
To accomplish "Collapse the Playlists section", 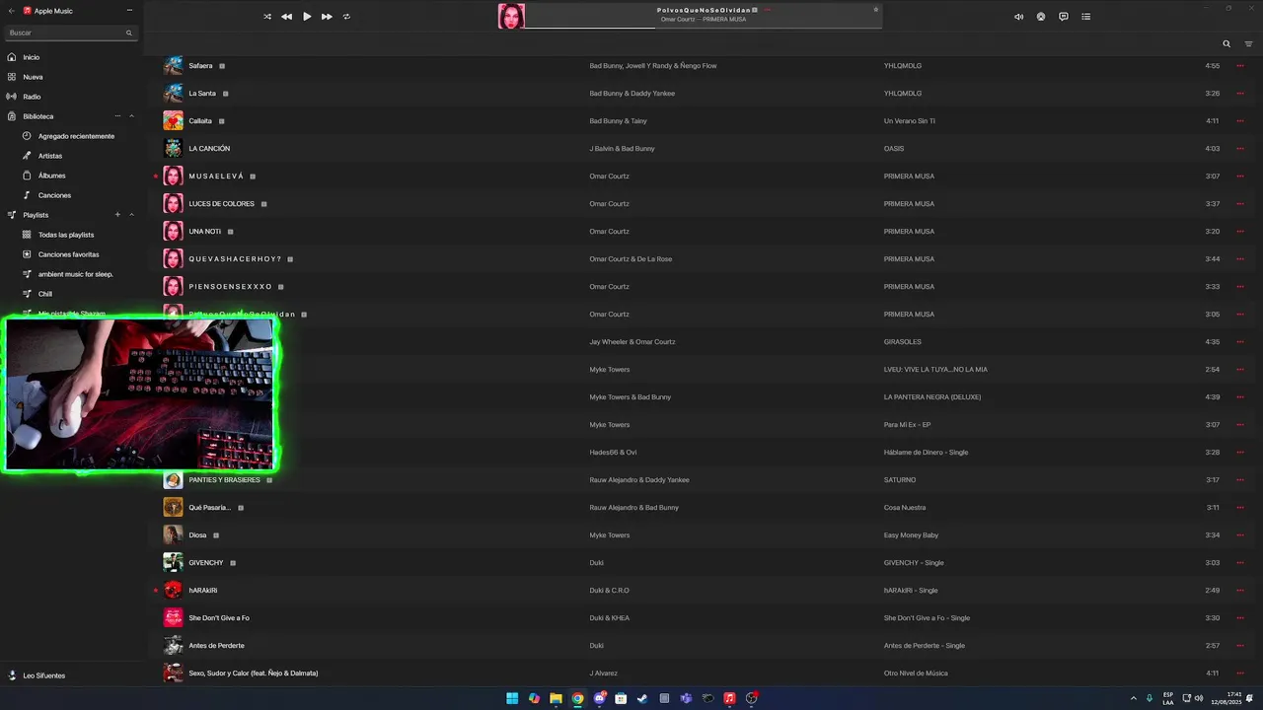I will point(131,215).
